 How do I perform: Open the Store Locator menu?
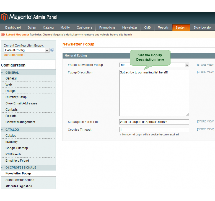click(203, 27)
